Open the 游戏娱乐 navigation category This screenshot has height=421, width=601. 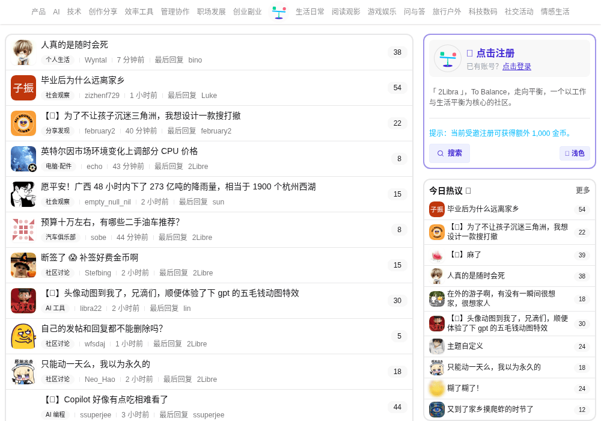click(x=382, y=11)
